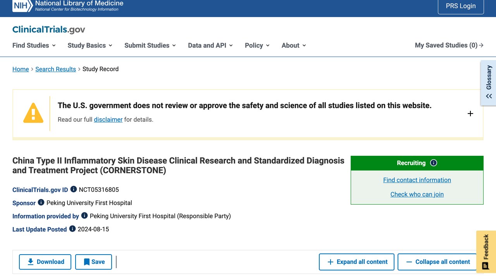The width and height of the screenshot is (496, 279).
Task: Expand the disclaimer with the plus icon
Action: pyautogui.click(x=470, y=114)
